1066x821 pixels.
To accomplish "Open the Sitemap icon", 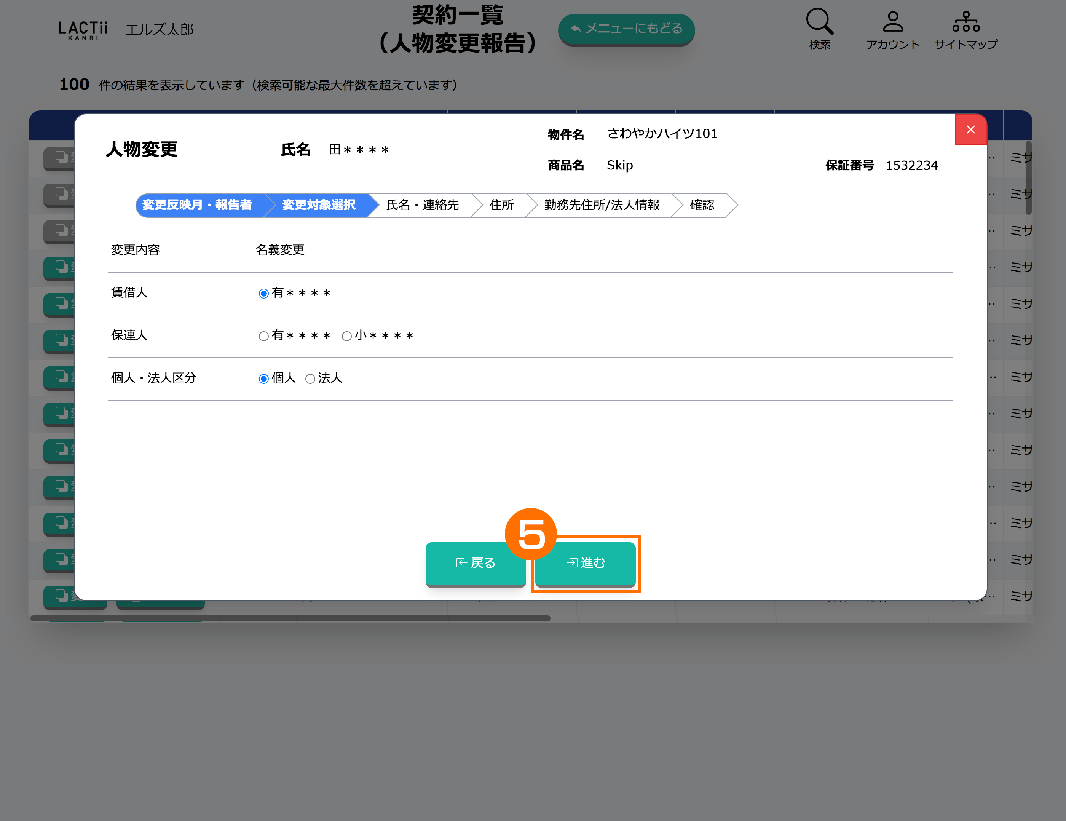I will (x=965, y=22).
